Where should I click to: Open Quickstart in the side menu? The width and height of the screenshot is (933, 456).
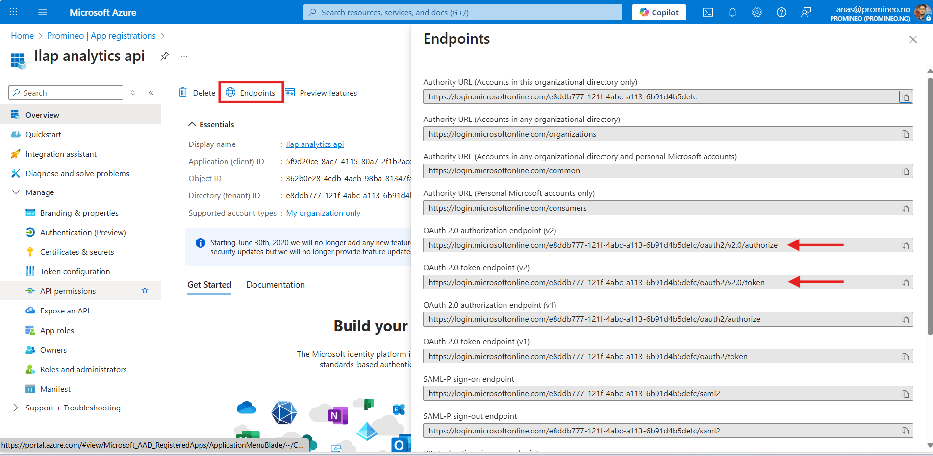click(80, 134)
